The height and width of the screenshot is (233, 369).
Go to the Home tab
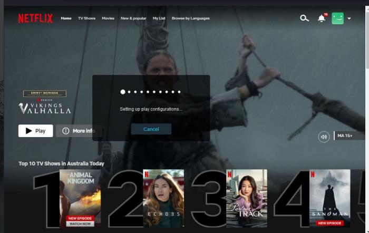tap(66, 18)
